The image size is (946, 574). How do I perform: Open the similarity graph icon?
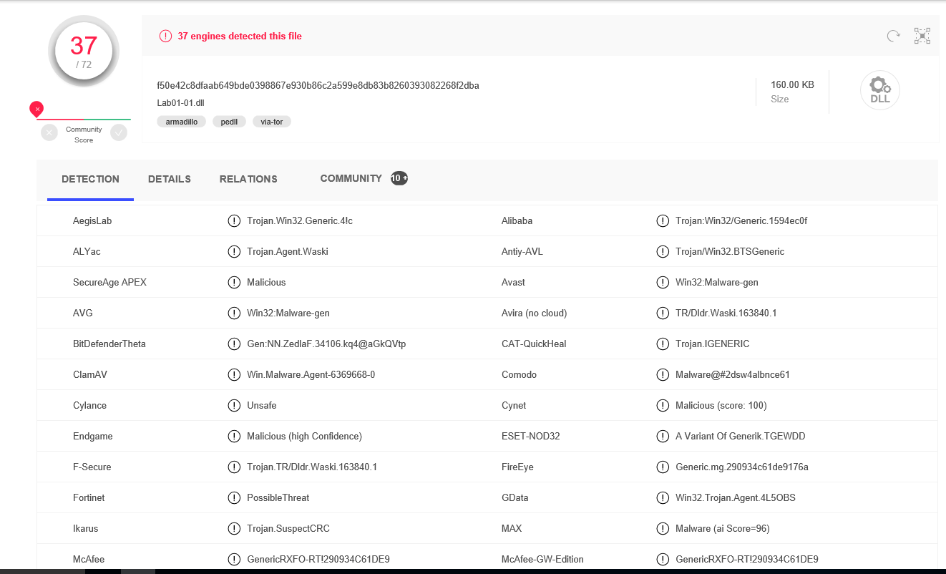click(x=922, y=36)
